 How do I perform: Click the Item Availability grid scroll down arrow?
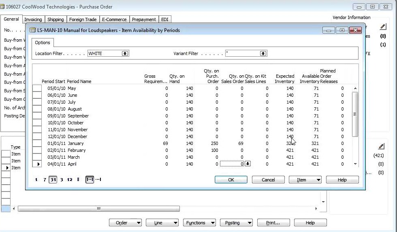coord(355,164)
